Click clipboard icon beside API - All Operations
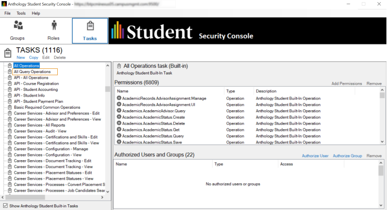Screen dimensions: 388x210 pyautogui.click(x=9, y=77)
